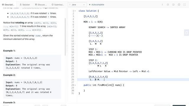Click the '(-----)(--)' line in the editor
Viewport: 189px width, 106px height.
tap(96, 36)
